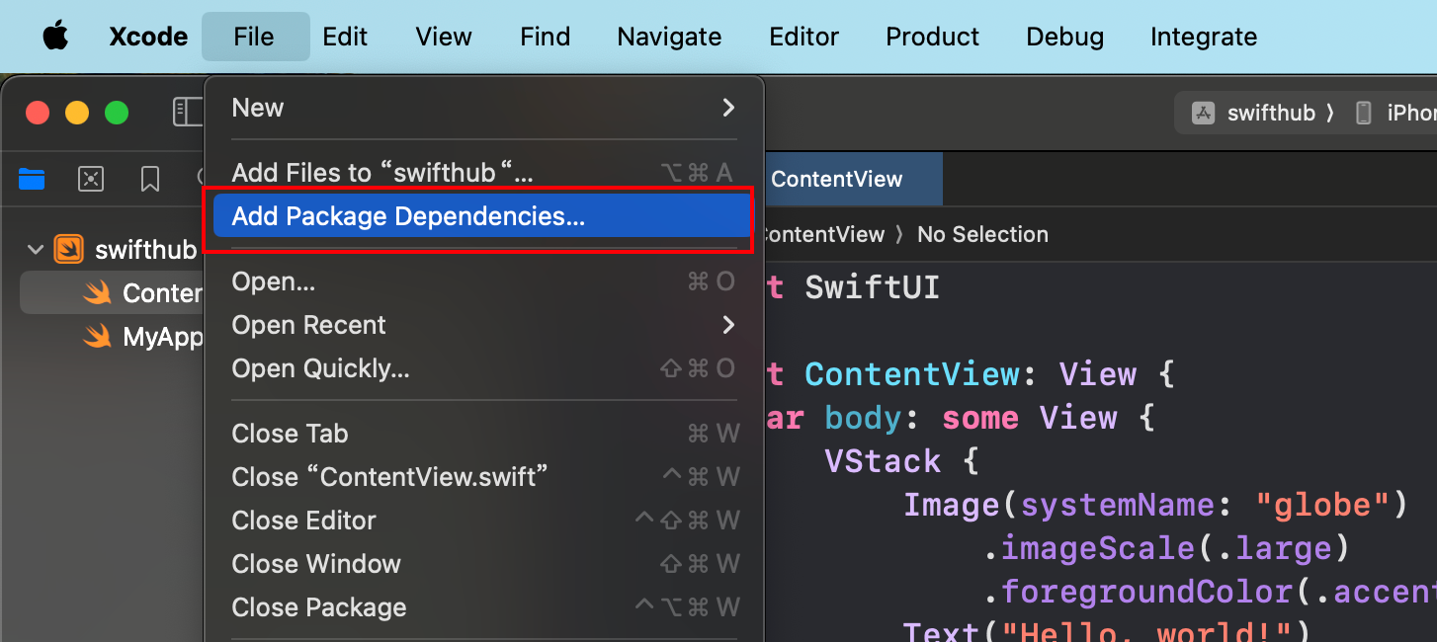This screenshot has height=642, width=1437.
Task: Open the Bookmark navigator icon
Action: [150, 179]
